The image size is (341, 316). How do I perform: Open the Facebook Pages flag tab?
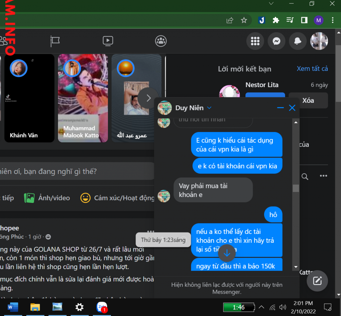[55, 41]
